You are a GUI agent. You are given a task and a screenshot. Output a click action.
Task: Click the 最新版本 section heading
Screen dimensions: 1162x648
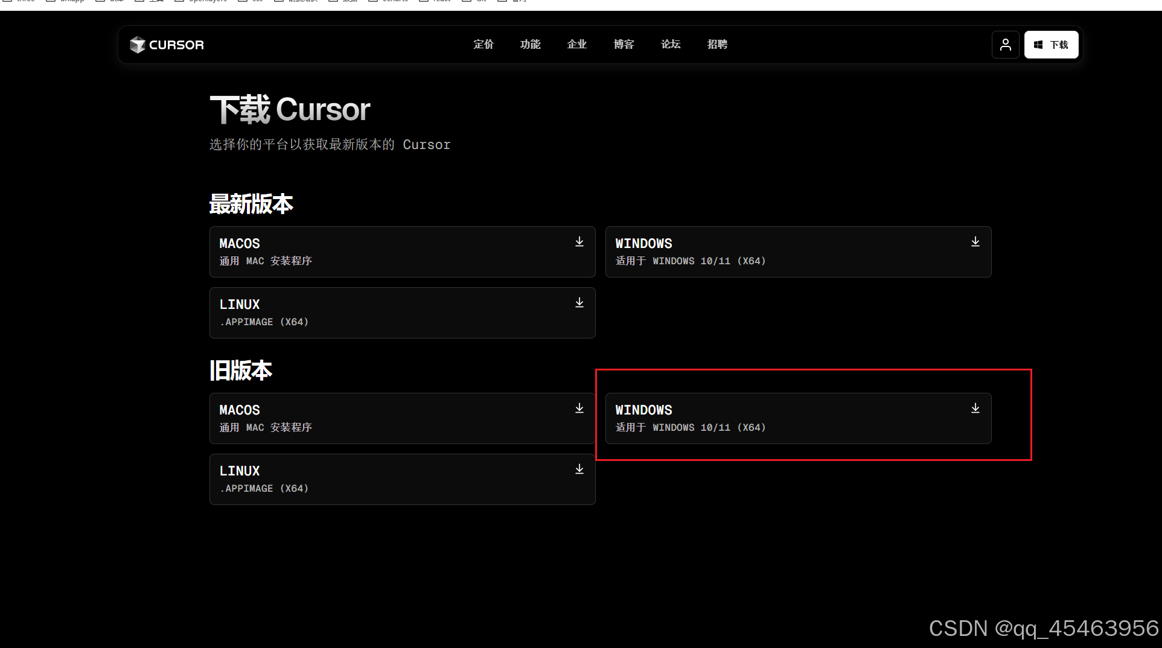click(x=251, y=204)
